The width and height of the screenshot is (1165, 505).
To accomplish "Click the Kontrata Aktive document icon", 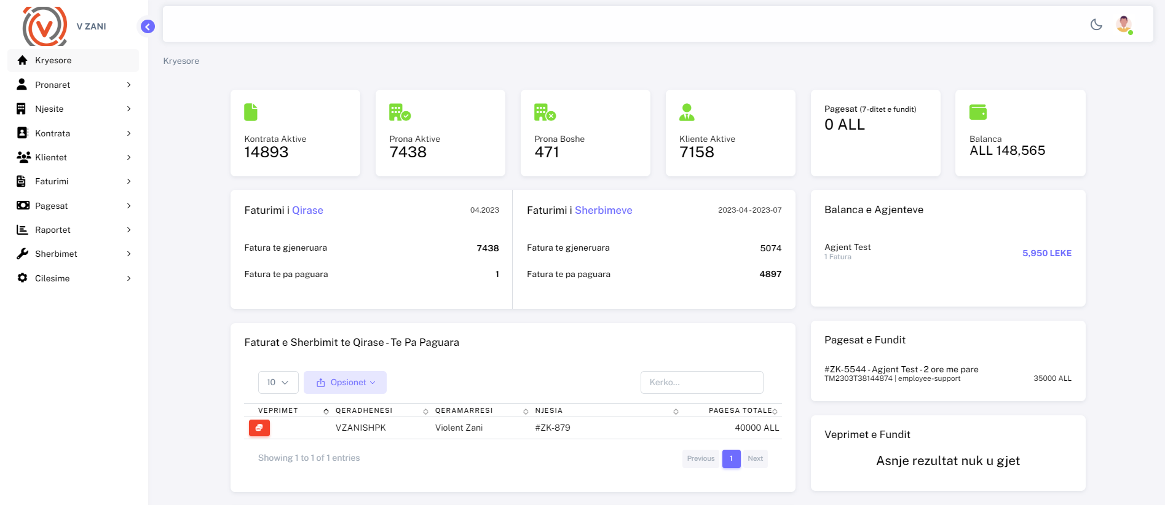I will pyautogui.click(x=251, y=112).
